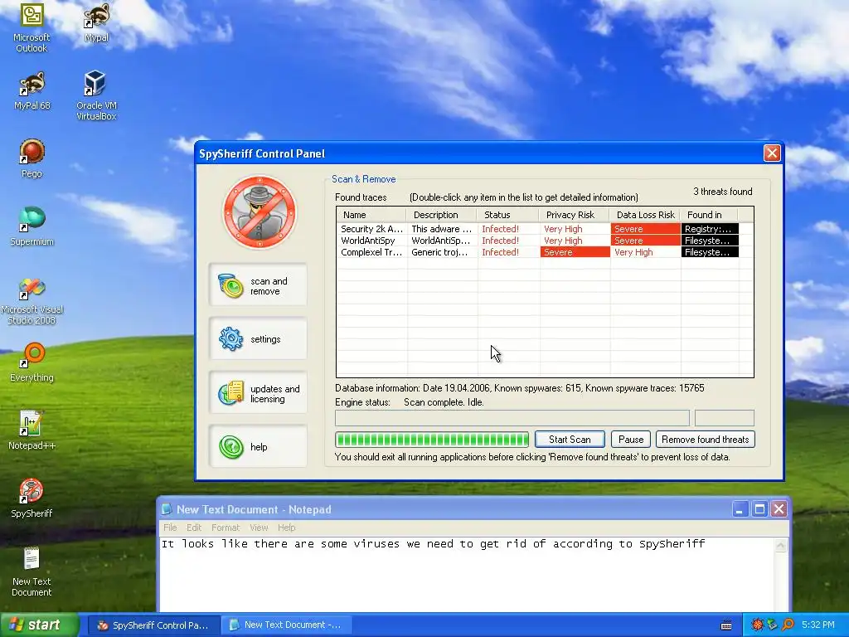Close the Notepad window
849x637 pixels.
pos(779,509)
